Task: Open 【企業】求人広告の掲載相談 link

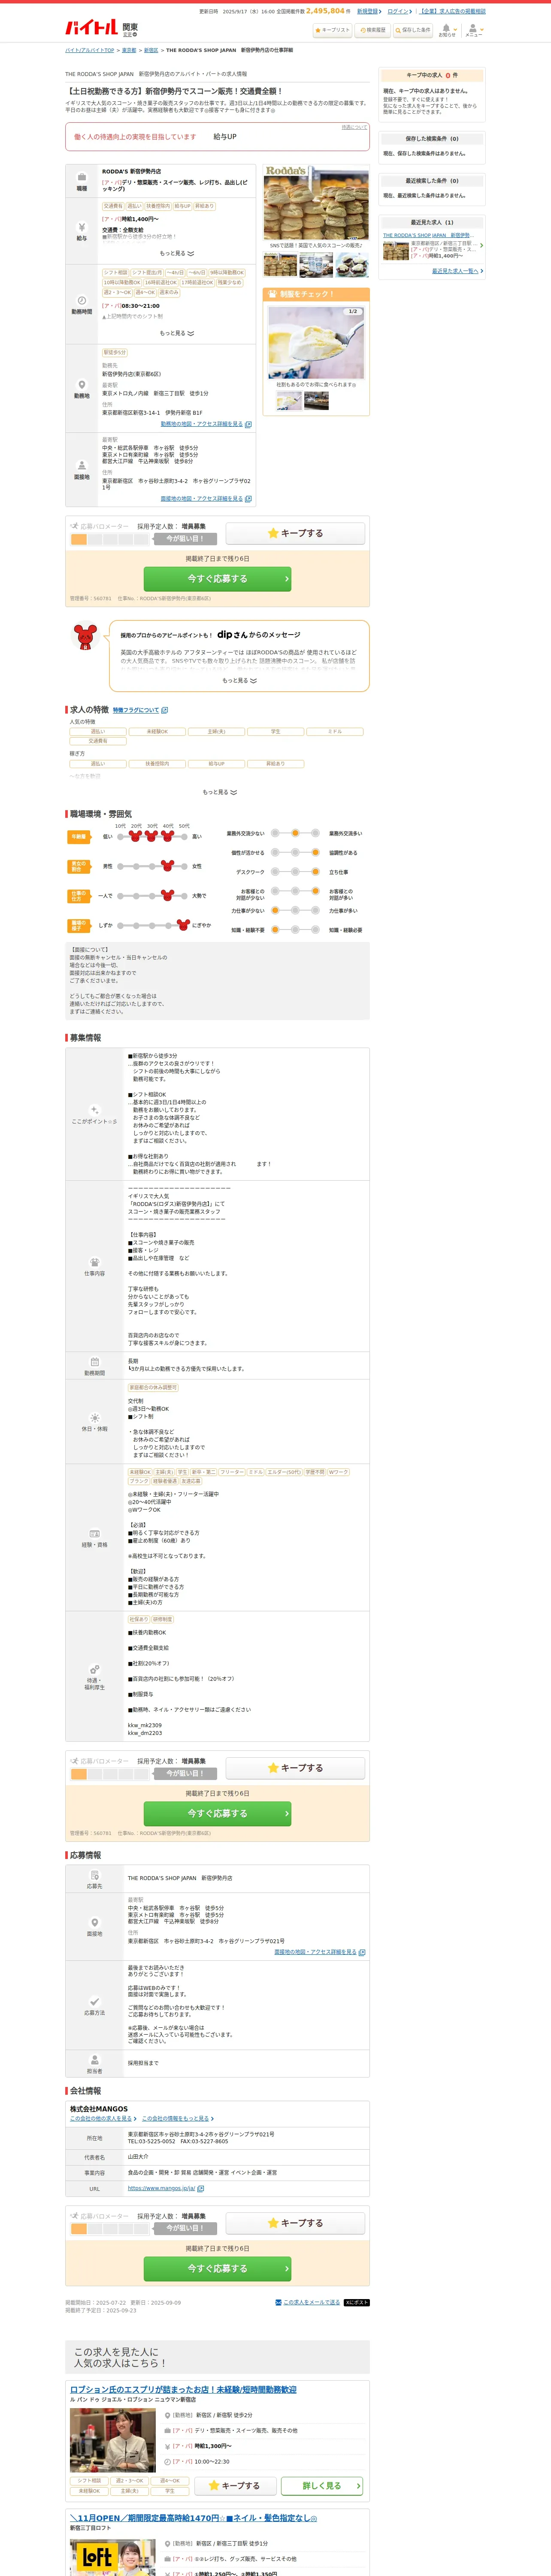Action: tap(451, 11)
